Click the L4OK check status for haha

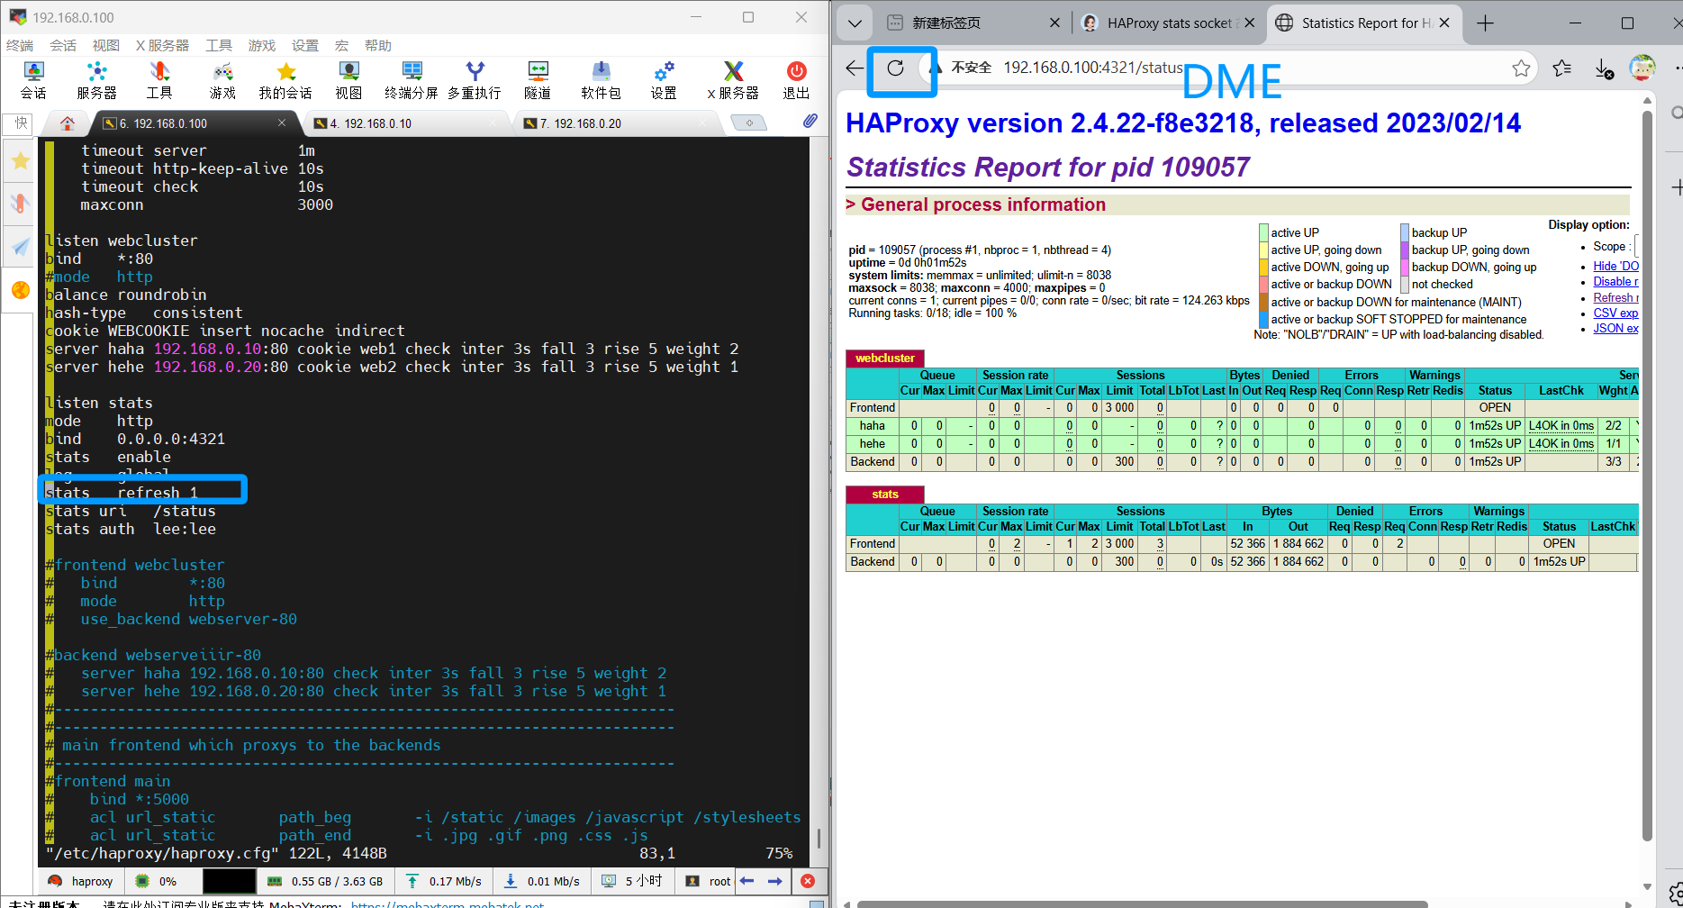[x=1561, y=426]
